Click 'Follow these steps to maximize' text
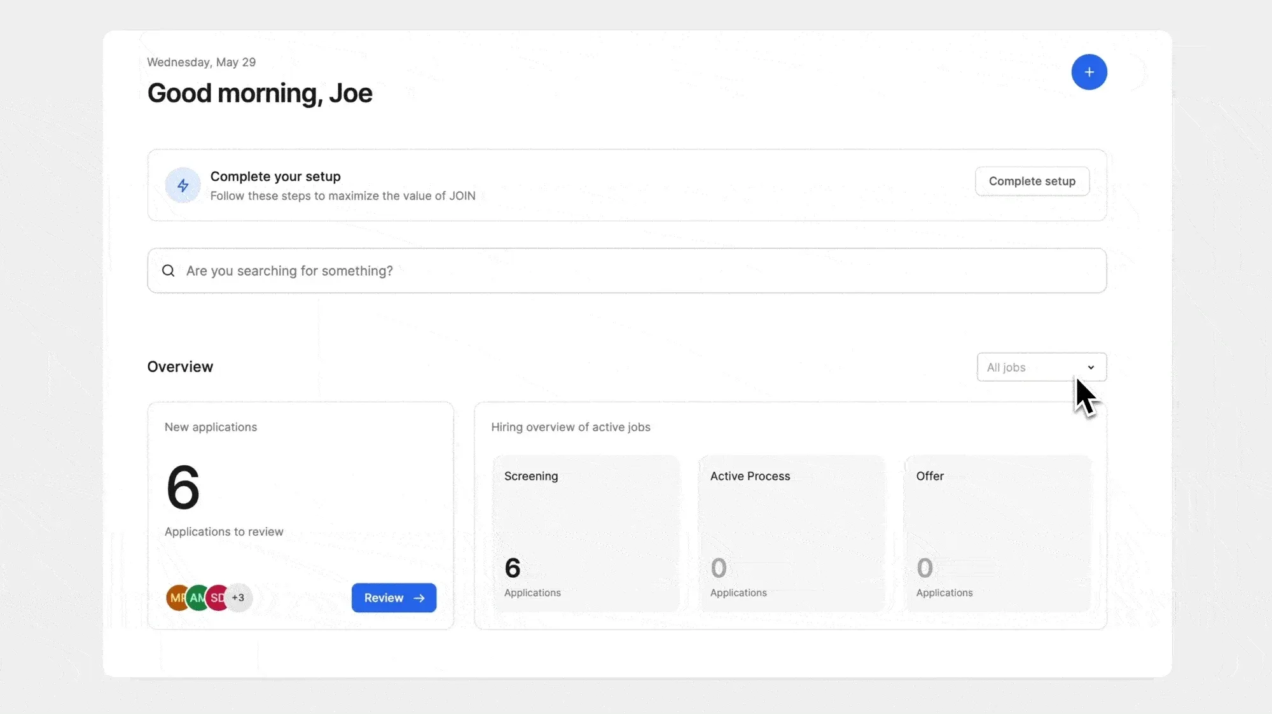The height and width of the screenshot is (714, 1272). (x=343, y=196)
